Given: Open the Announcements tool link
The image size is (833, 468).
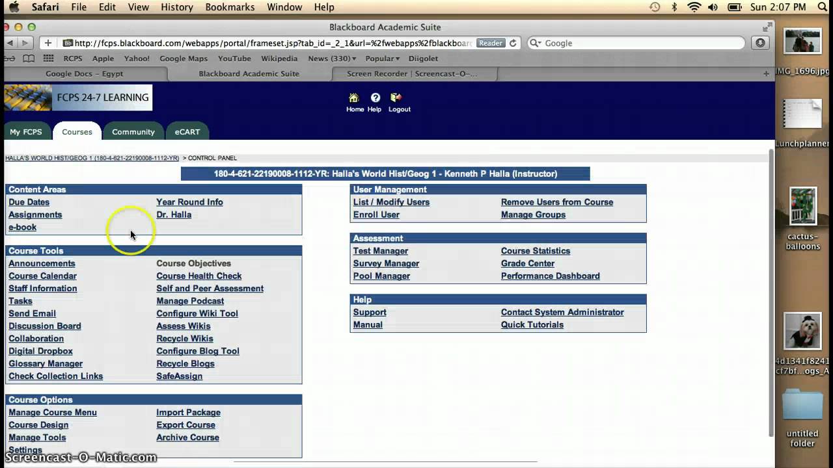Looking at the screenshot, I should [42, 263].
